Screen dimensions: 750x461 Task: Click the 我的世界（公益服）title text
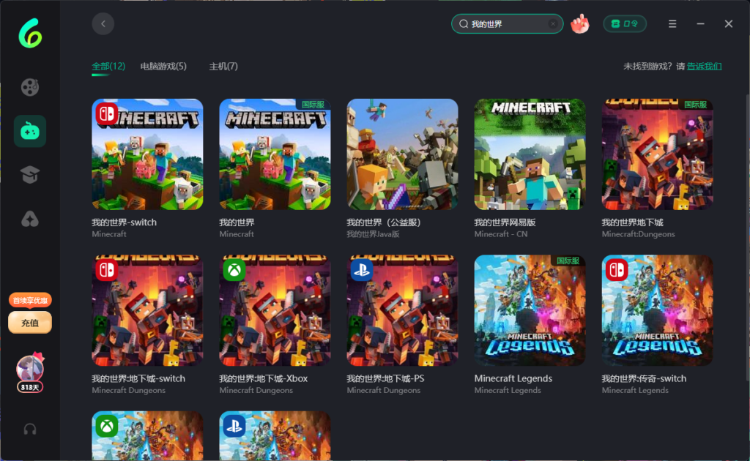pos(384,222)
